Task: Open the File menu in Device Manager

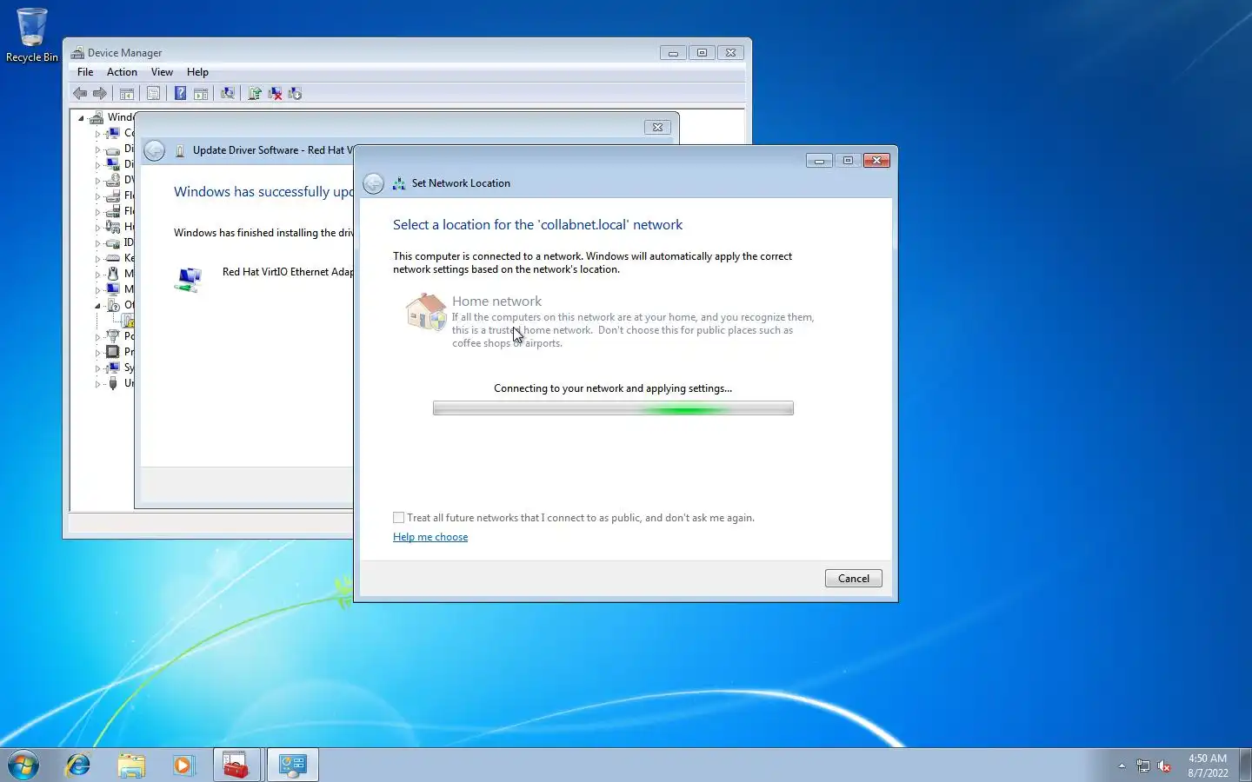Action: [x=85, y=72]
